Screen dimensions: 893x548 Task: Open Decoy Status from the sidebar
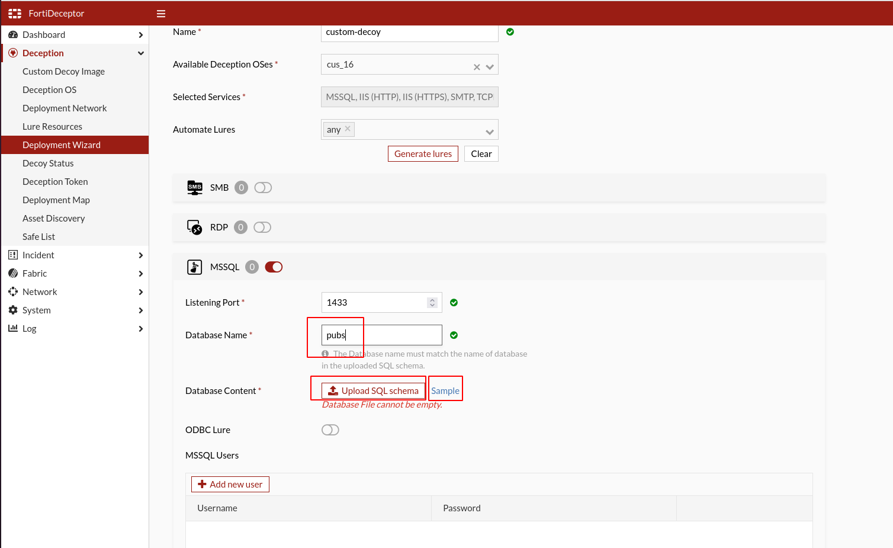(47, 163)
